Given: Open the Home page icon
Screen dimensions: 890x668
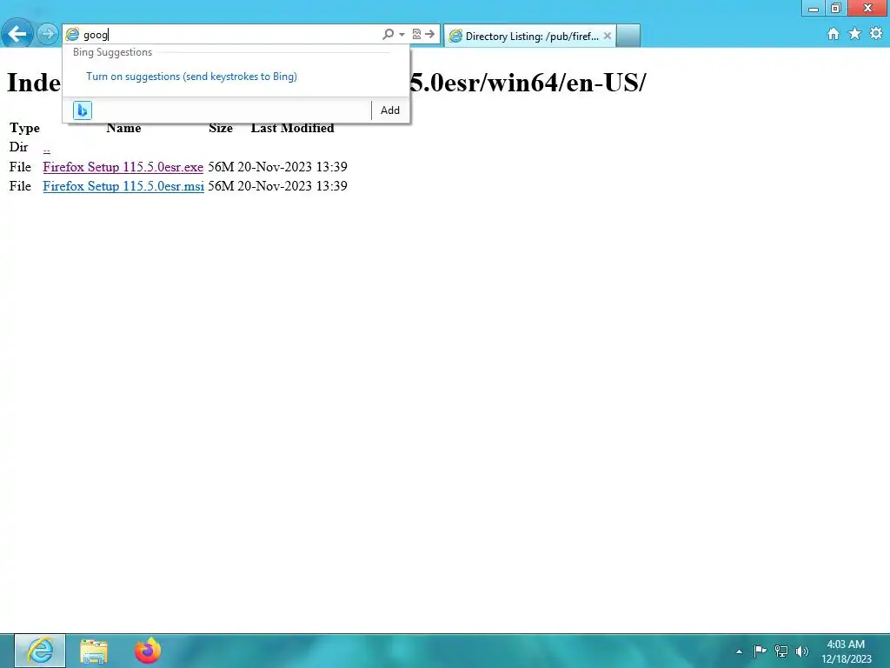Looking at the screenshot, I should (834, 34).
